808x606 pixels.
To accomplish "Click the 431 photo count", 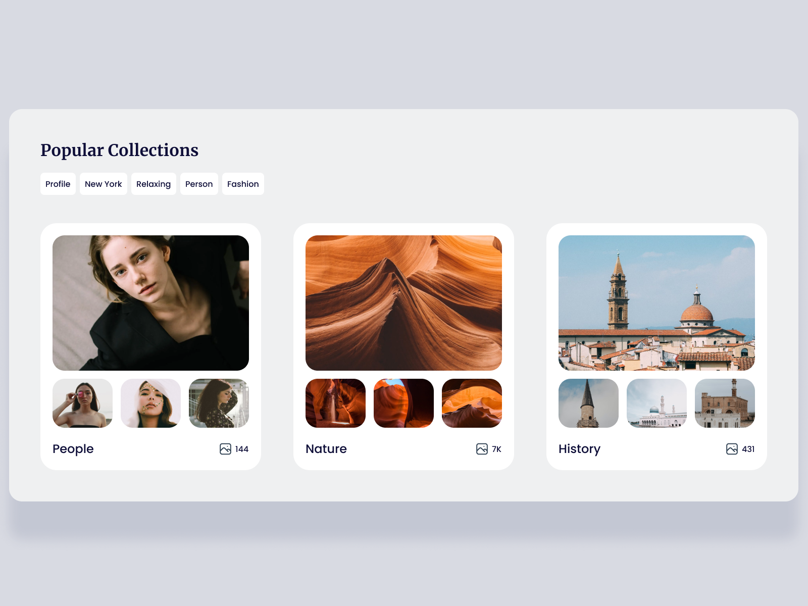I will pyautogui.click(x=748, y=449).
